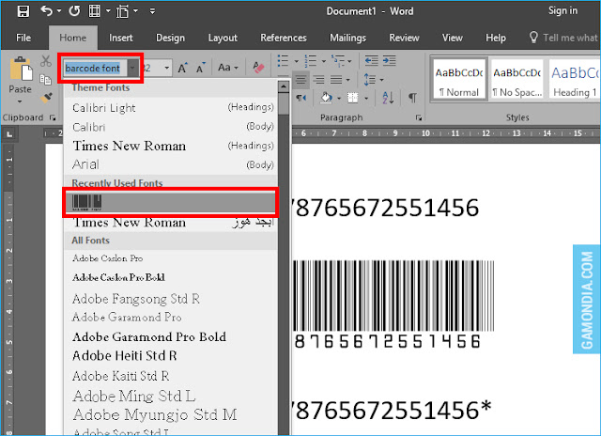
Task: Open the View tab
Action: click(453, 38)
